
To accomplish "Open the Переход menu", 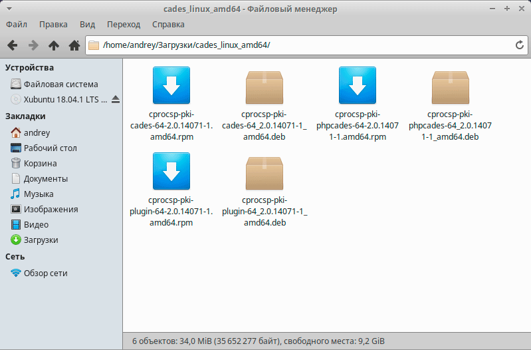I will (x=124, y=25).
